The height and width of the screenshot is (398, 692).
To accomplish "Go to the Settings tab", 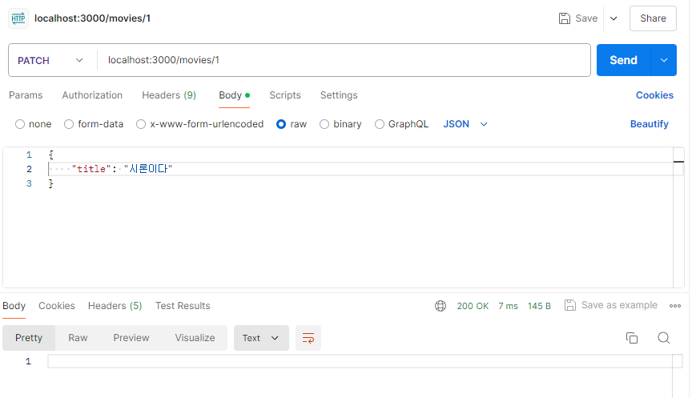I will [x=339, y=95].
